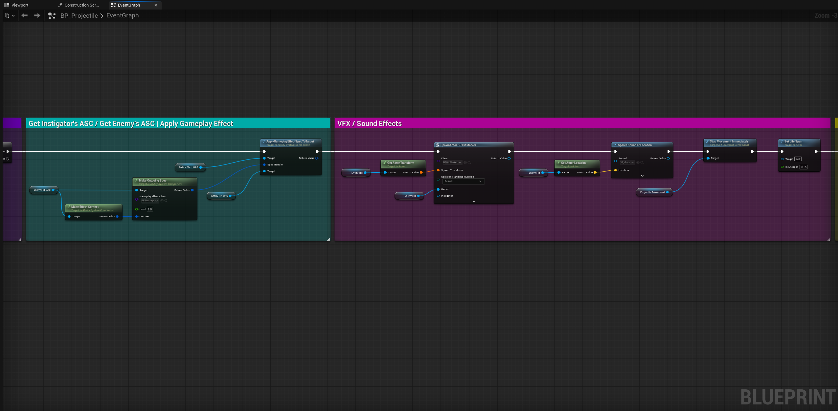Click use-selected arrow beside BP Hit Marker
838x411 pixels.
click(465, 162)
